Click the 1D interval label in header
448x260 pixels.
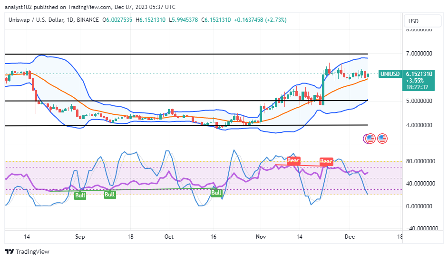tap(70, 20)
